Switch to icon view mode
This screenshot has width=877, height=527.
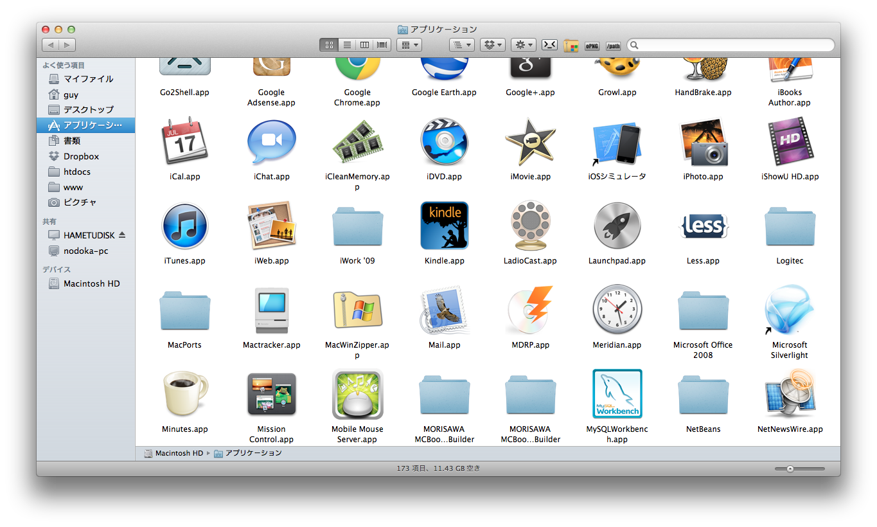pos(329,45)
